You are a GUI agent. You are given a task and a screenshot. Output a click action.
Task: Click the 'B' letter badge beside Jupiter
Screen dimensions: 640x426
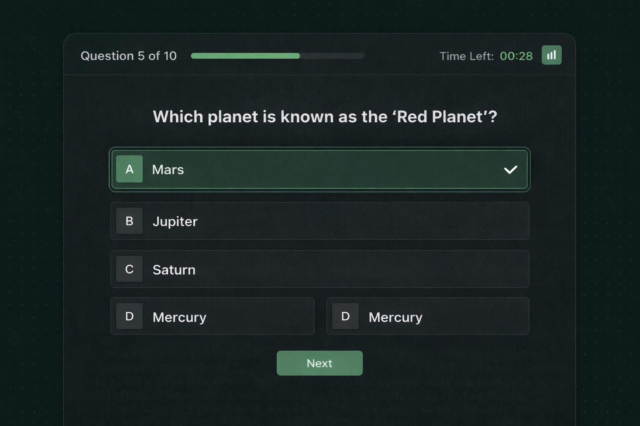(x=129, y=221)
